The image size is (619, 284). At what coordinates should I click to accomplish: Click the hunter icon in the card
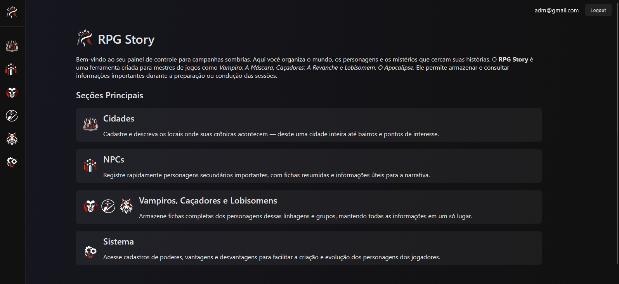[108, 207]
